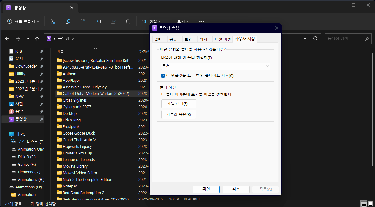375x207 pixels.
Task: Expand address bar history dropdown
Action: click(x=305, y=38)
